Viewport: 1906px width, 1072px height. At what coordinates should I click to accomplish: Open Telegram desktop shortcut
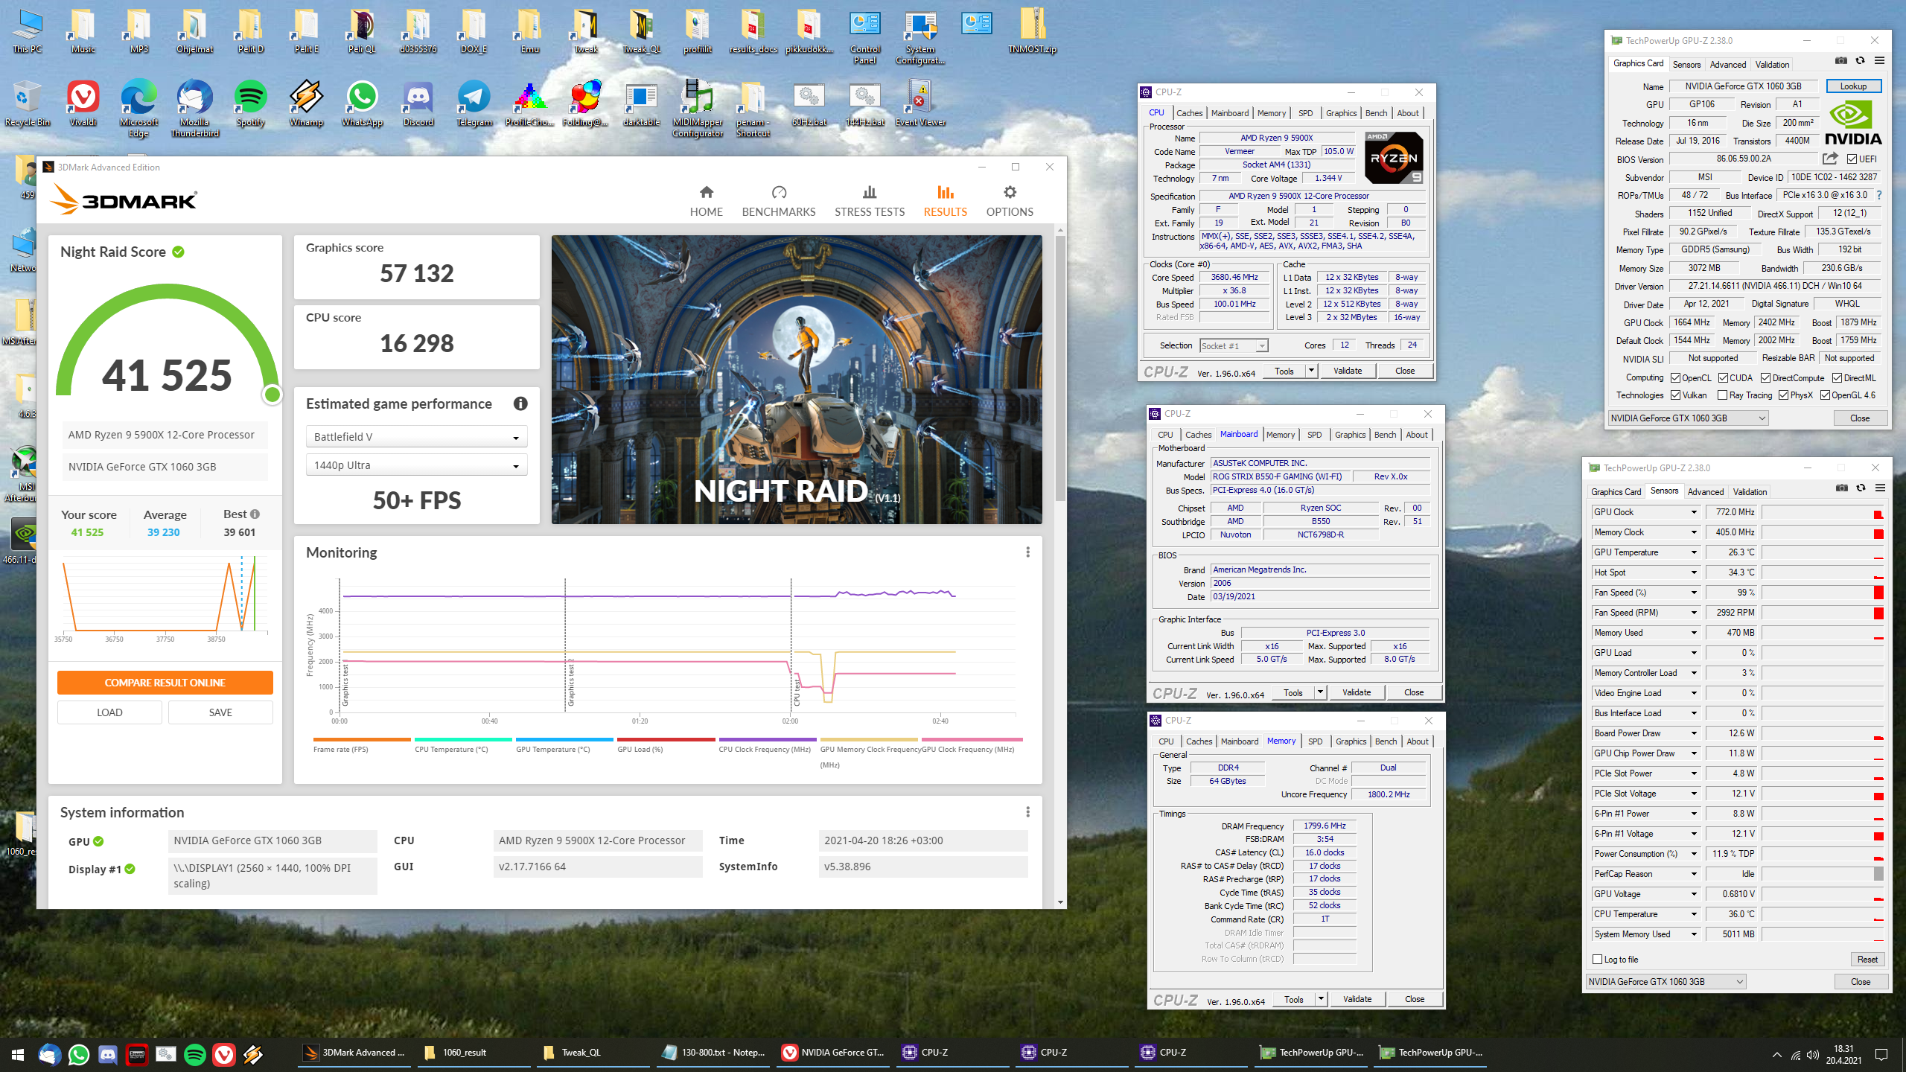coord(474,103)
